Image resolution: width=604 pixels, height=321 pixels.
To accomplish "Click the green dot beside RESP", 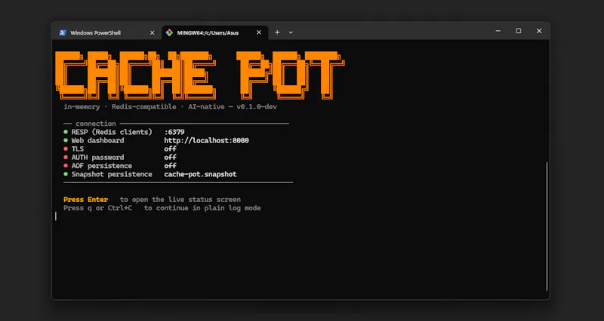I will click(x=66, y=132).
